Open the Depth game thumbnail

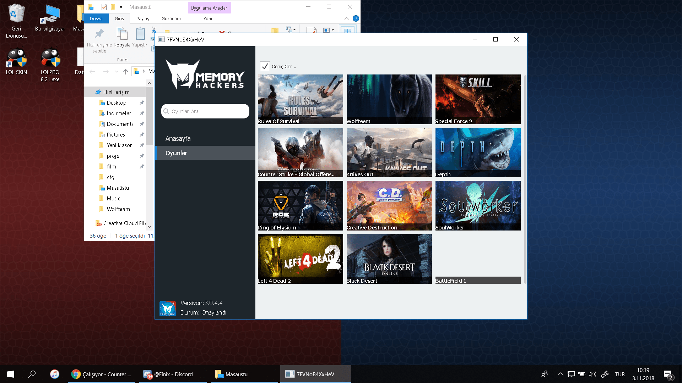pos(478,152)
